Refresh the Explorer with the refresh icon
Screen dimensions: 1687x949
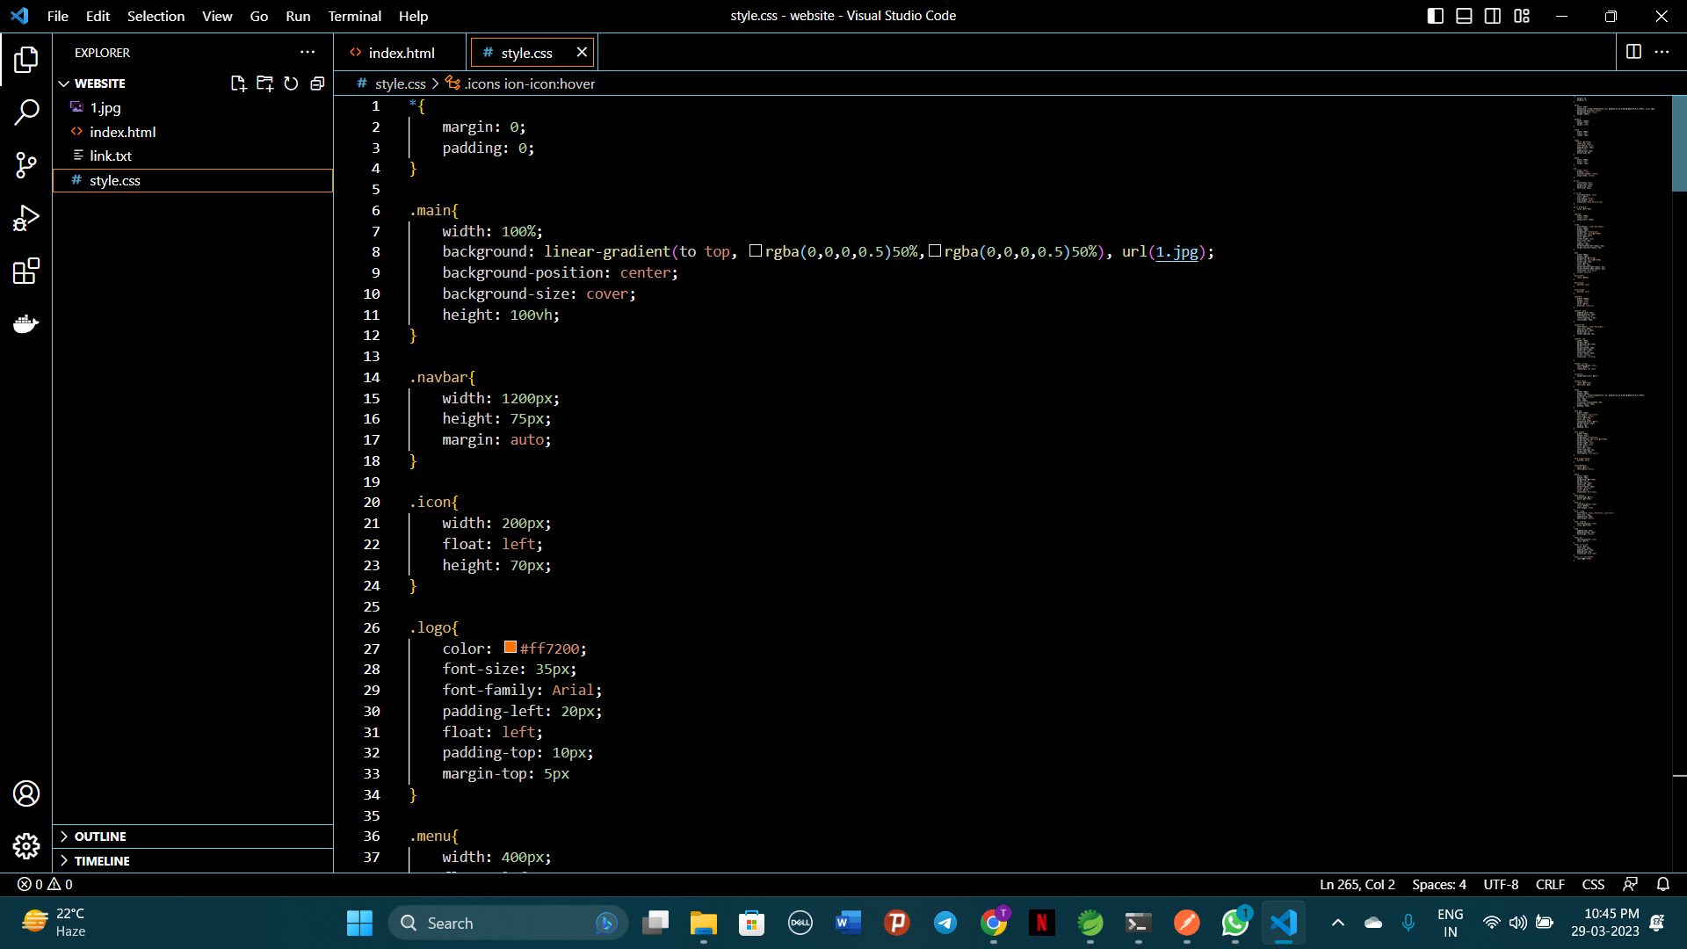pyautogui.click(x=291, y=83)
